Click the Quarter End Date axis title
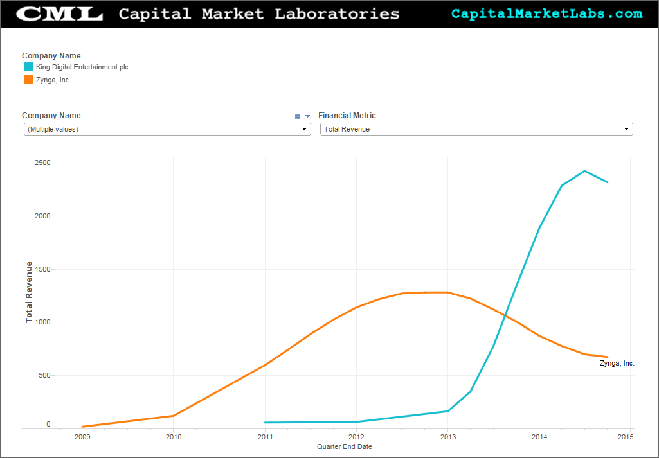The image size is (659, 458). tap(344, 446)
